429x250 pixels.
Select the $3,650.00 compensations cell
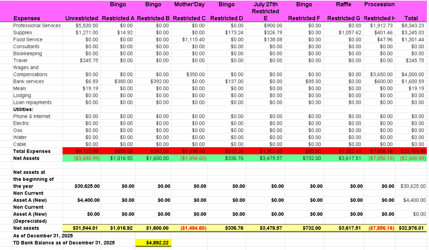(x=381, y=75)
